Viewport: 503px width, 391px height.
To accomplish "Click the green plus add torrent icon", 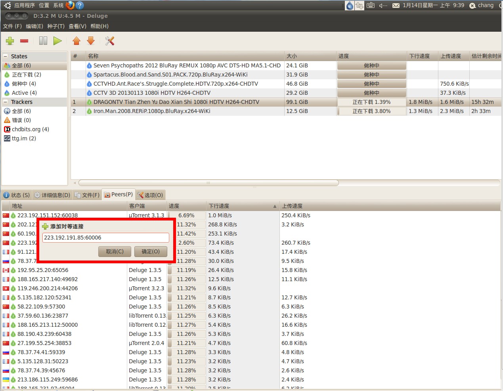I will (x=10, y=41).
